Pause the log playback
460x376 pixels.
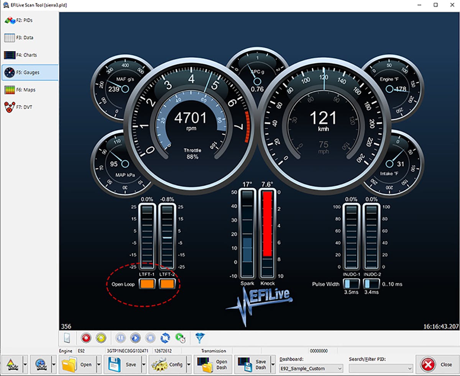click(120, 338)
